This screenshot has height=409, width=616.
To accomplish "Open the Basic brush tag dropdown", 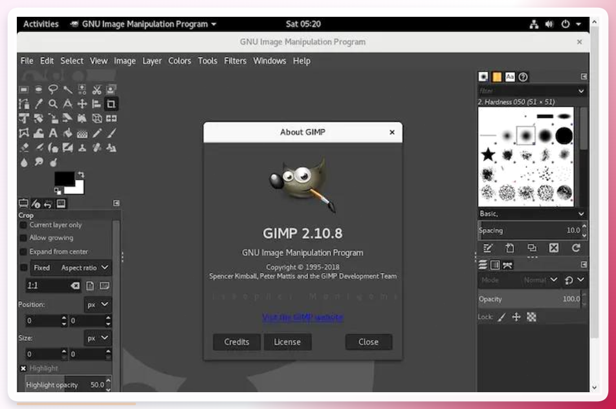I will pyautogui.click(x=580, y=214).
